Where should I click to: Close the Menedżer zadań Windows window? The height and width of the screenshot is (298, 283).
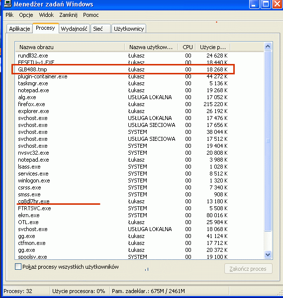click(x=277, y=4)
